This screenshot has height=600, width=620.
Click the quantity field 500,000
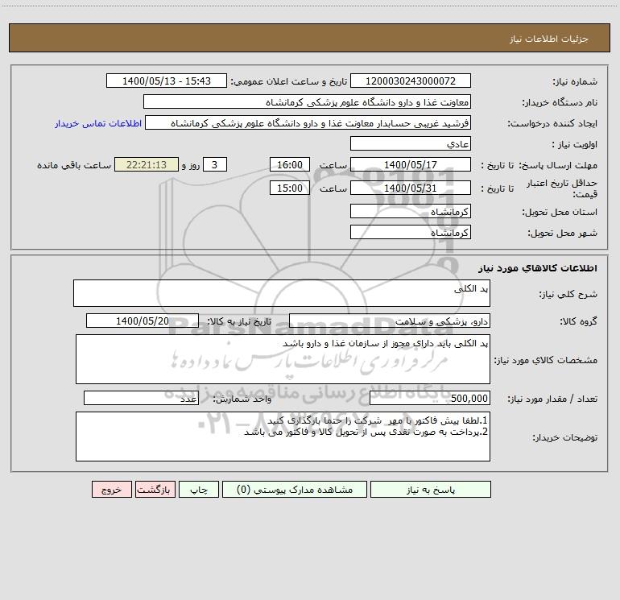(430, 398)
